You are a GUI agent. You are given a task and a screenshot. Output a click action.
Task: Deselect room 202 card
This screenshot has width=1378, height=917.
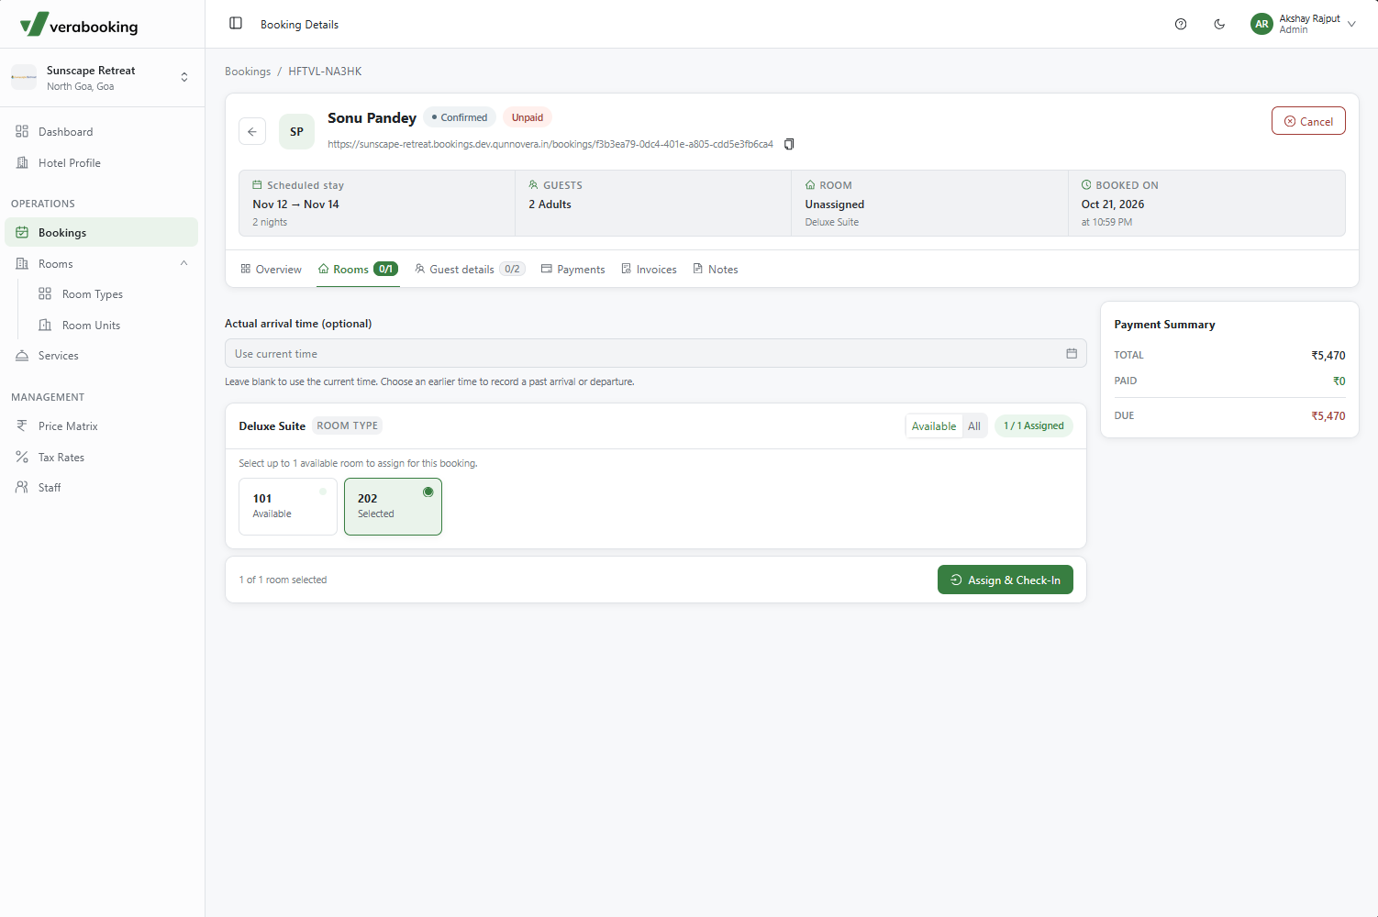[x=393, y=506]
